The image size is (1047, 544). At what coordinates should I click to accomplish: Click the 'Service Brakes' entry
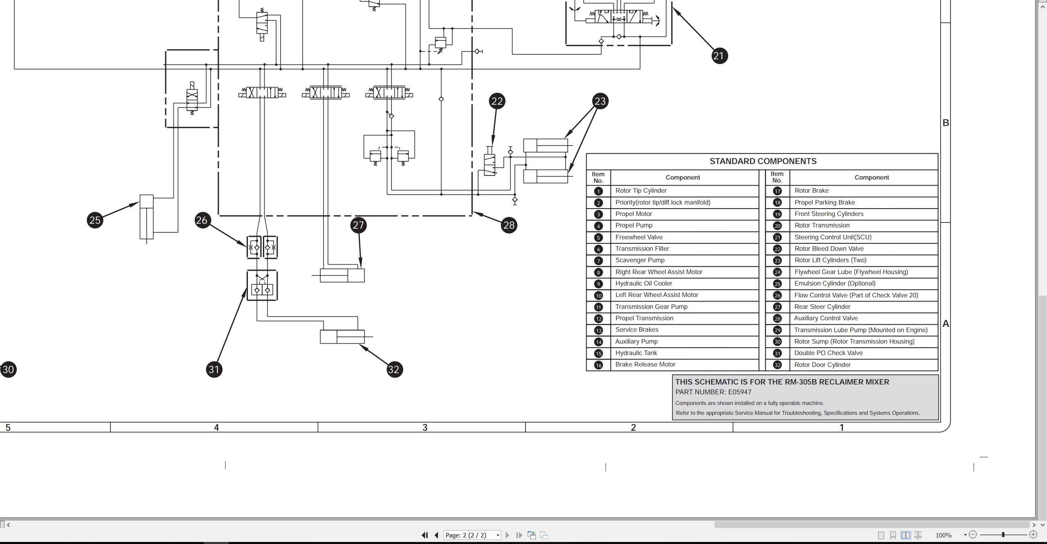[x=637, y=330]
